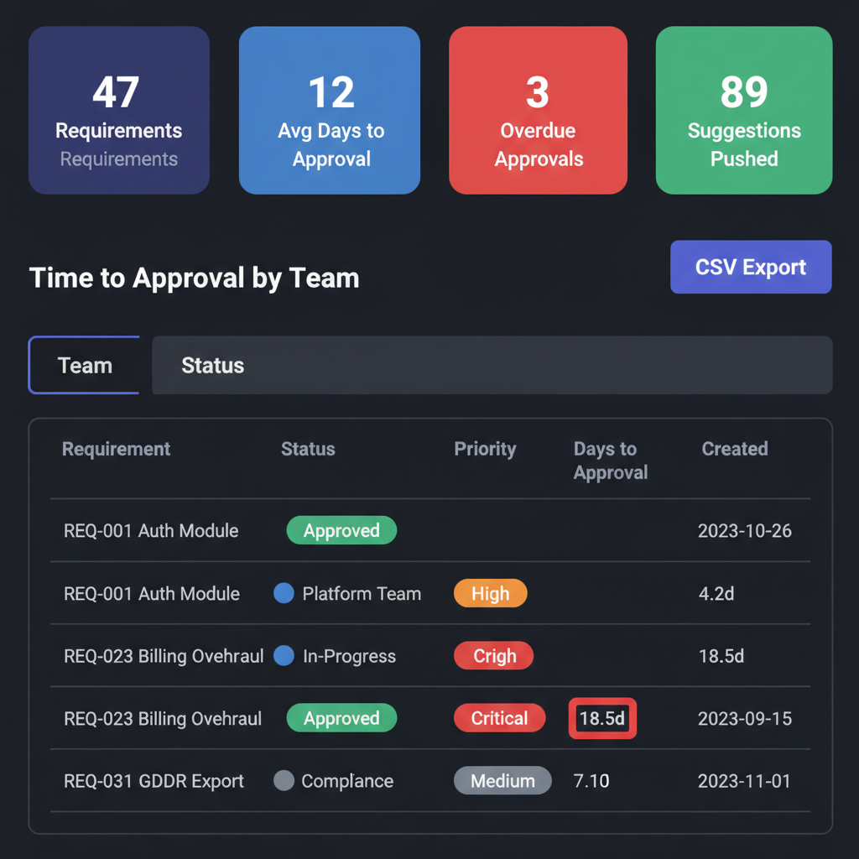
Task: Open the 89 Suggestions Pushed card
Action: pos(744,110)
